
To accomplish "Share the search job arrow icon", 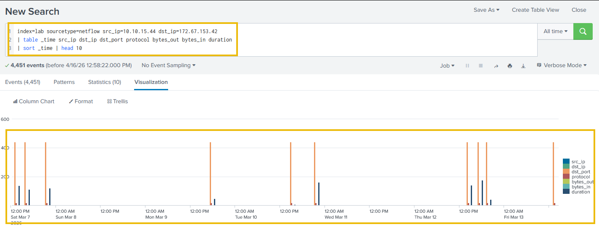I will pos(496,66).
